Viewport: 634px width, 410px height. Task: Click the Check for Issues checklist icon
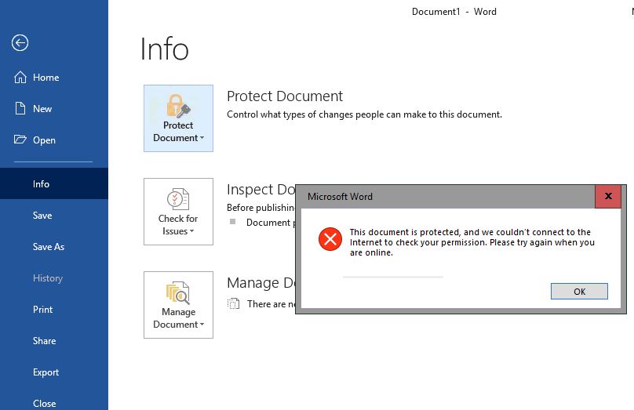178,199
